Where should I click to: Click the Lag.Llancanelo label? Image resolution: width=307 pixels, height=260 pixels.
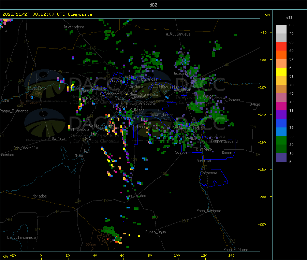point(21,237)
